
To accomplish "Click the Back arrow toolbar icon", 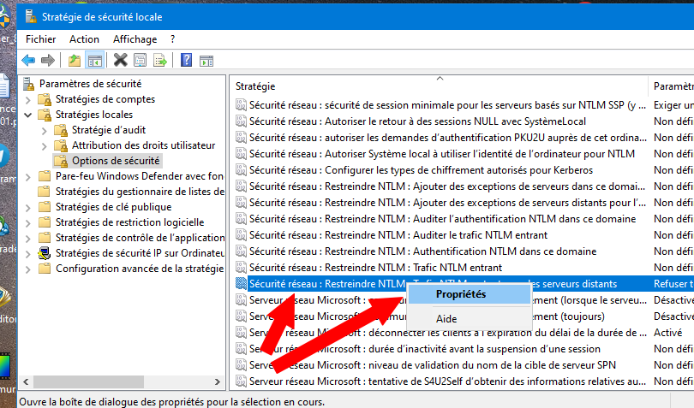I will 28,60.
